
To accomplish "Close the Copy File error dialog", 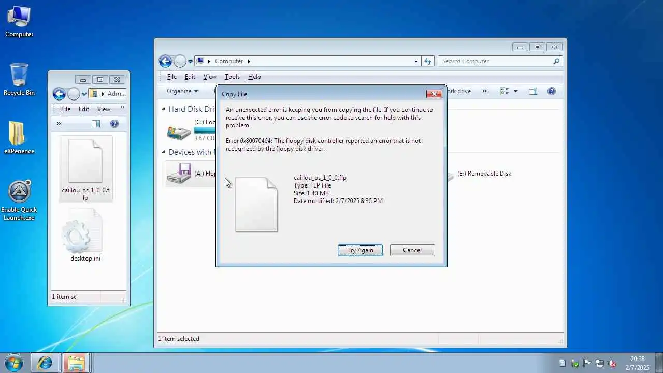I will point(434,94).
